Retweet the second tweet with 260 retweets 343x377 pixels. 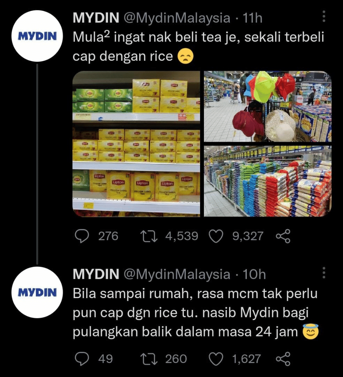(149, 359)
